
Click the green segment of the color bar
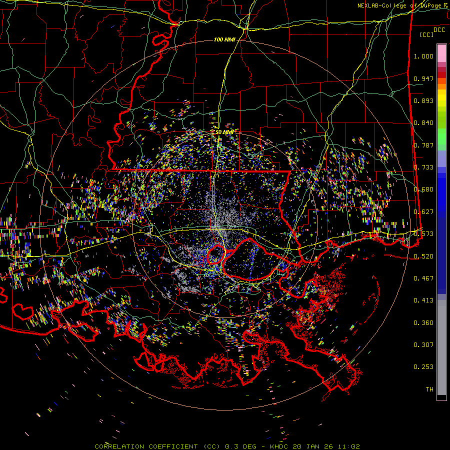441,136
